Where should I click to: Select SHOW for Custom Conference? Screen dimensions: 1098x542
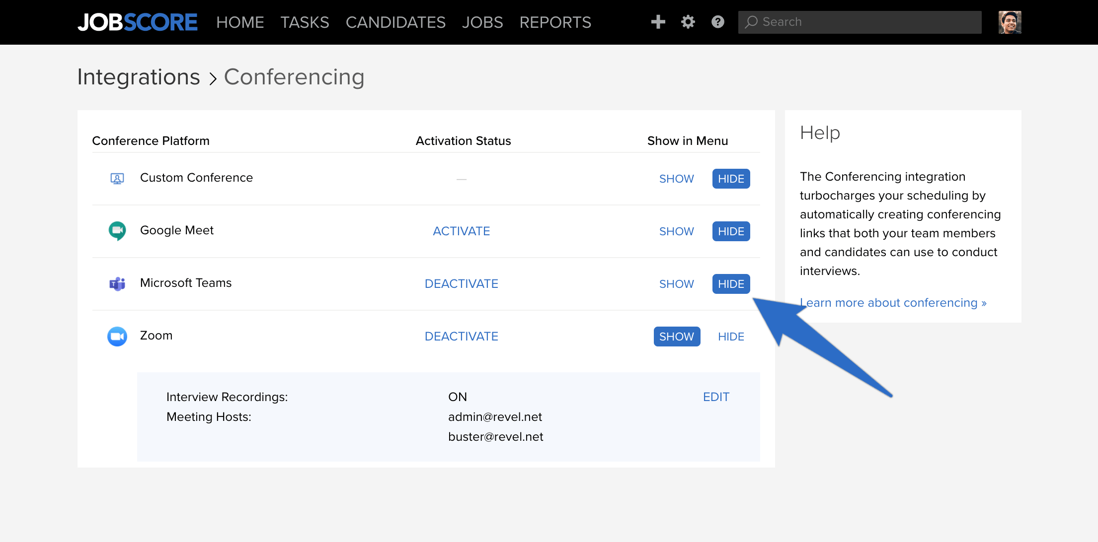tap(677, 179)
